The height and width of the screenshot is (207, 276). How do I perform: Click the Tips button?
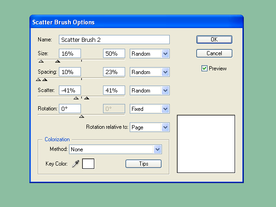[144, 164]
